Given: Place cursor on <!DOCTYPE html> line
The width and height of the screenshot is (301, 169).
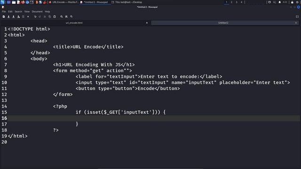Looking at the screenshot, I should [29, 29].
